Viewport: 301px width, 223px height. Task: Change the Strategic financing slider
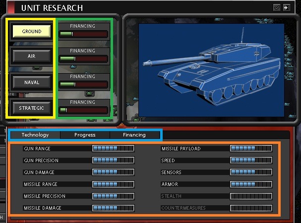click(x=83, y=110)
